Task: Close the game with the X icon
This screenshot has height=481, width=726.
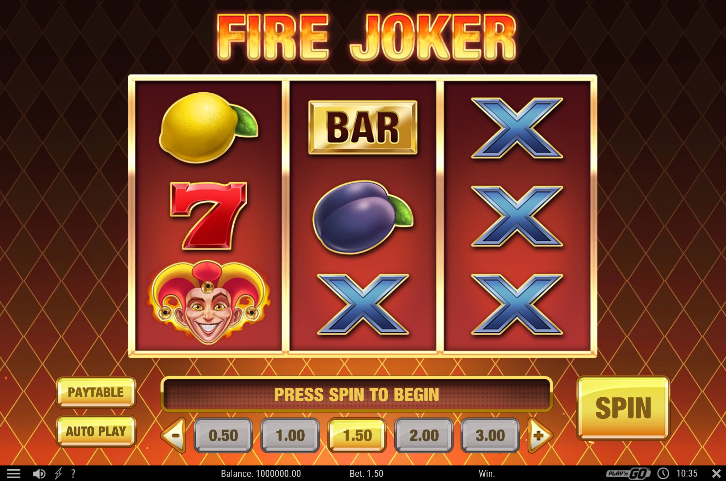Action: coord(716,473)
